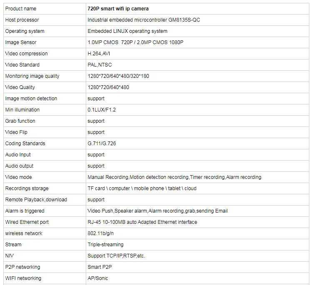Viewport: 316px width, 285px height.
Task: Click the Triple-streaming value
Action: coord(105,245)
